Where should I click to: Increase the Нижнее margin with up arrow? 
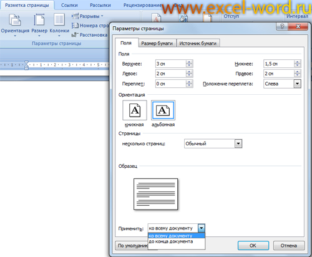point(298,62)
